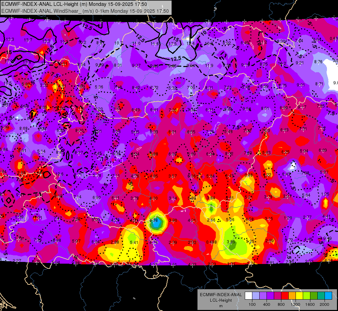This screenshot has width=338, height=311.
Task: Click the shear value 1.25
Action: tap(325, 194)
